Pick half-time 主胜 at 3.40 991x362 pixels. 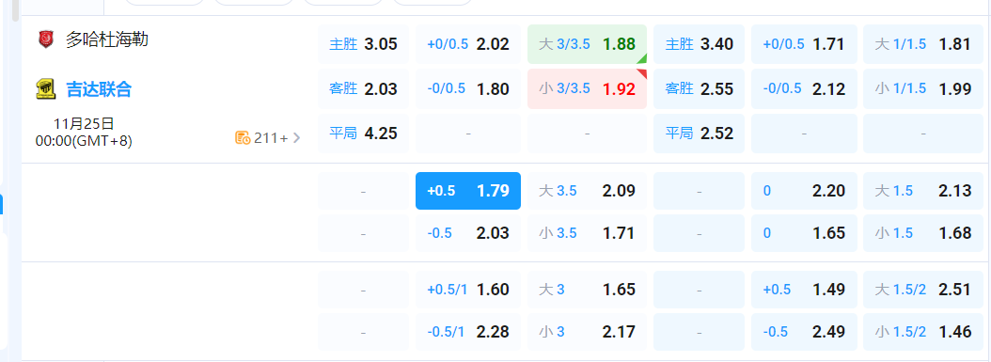click(x=699, y=44)
